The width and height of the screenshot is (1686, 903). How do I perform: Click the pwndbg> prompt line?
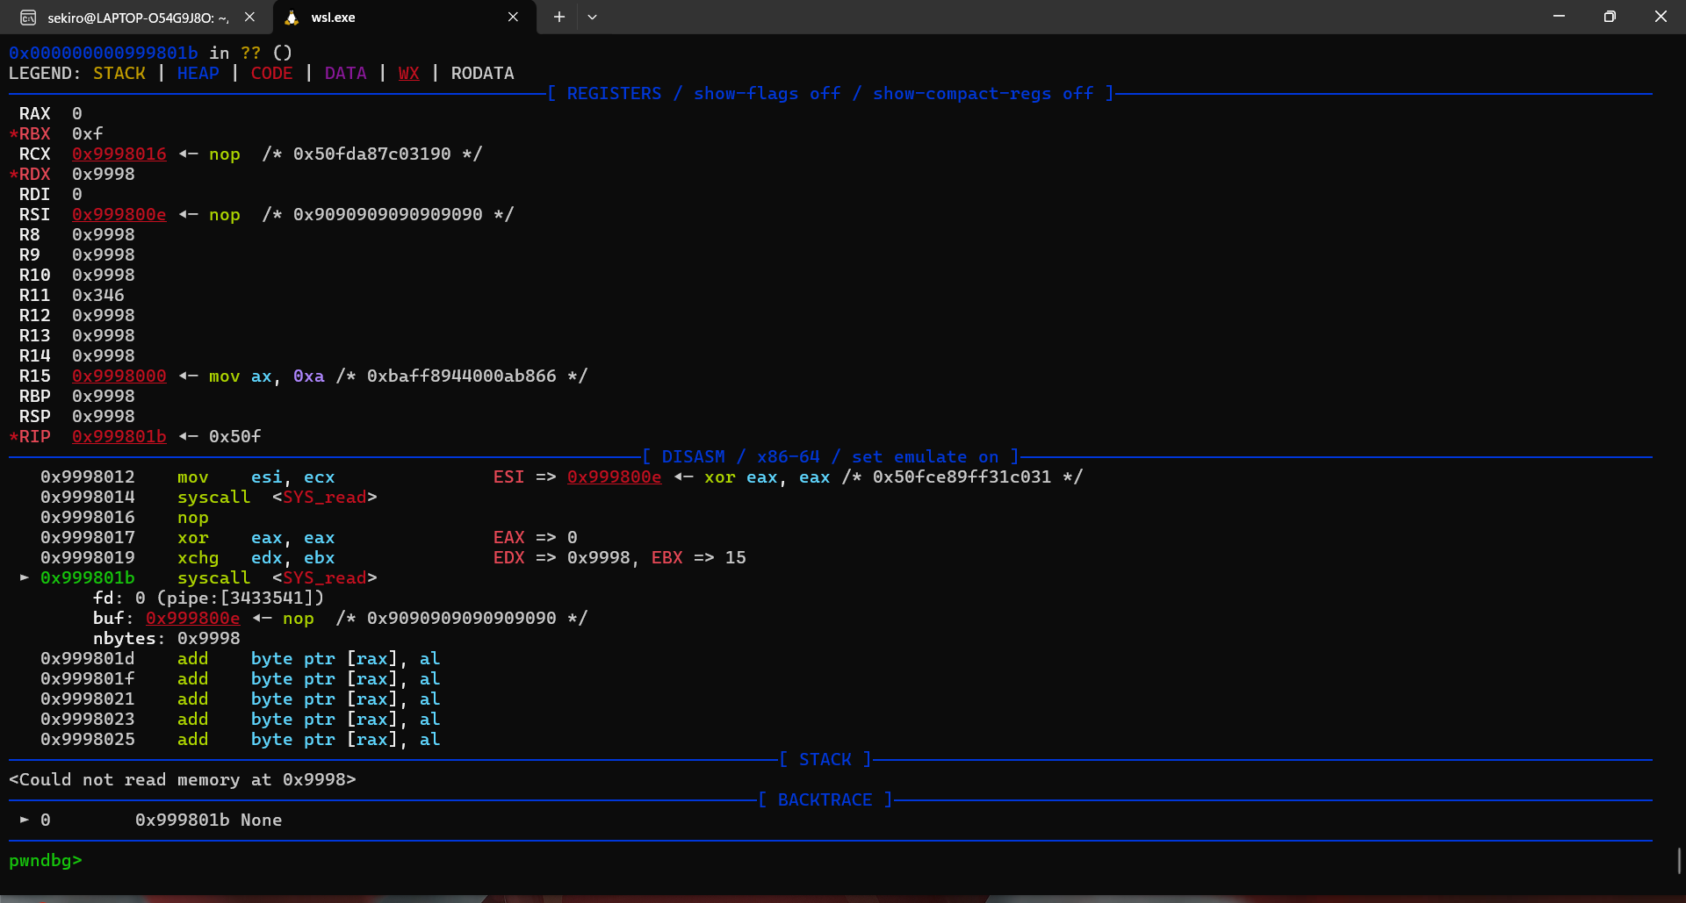point(46,861)
